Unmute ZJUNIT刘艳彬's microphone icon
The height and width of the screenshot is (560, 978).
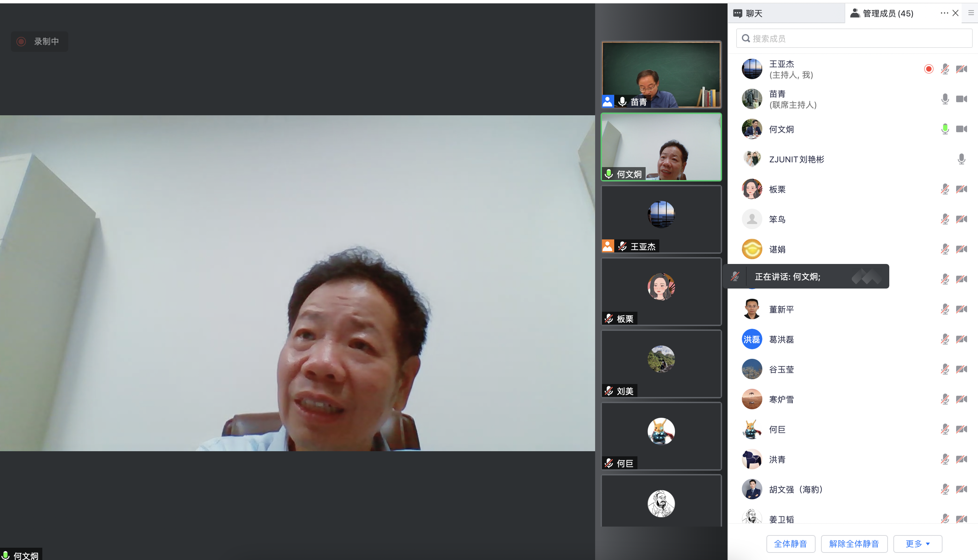961,159
